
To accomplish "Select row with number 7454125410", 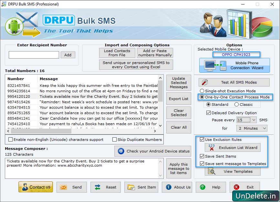I will click(x=82, y=124).
